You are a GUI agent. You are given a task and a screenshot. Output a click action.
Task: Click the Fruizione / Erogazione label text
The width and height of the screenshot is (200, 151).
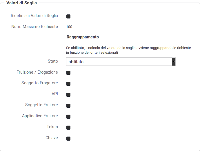coord(37,72)
